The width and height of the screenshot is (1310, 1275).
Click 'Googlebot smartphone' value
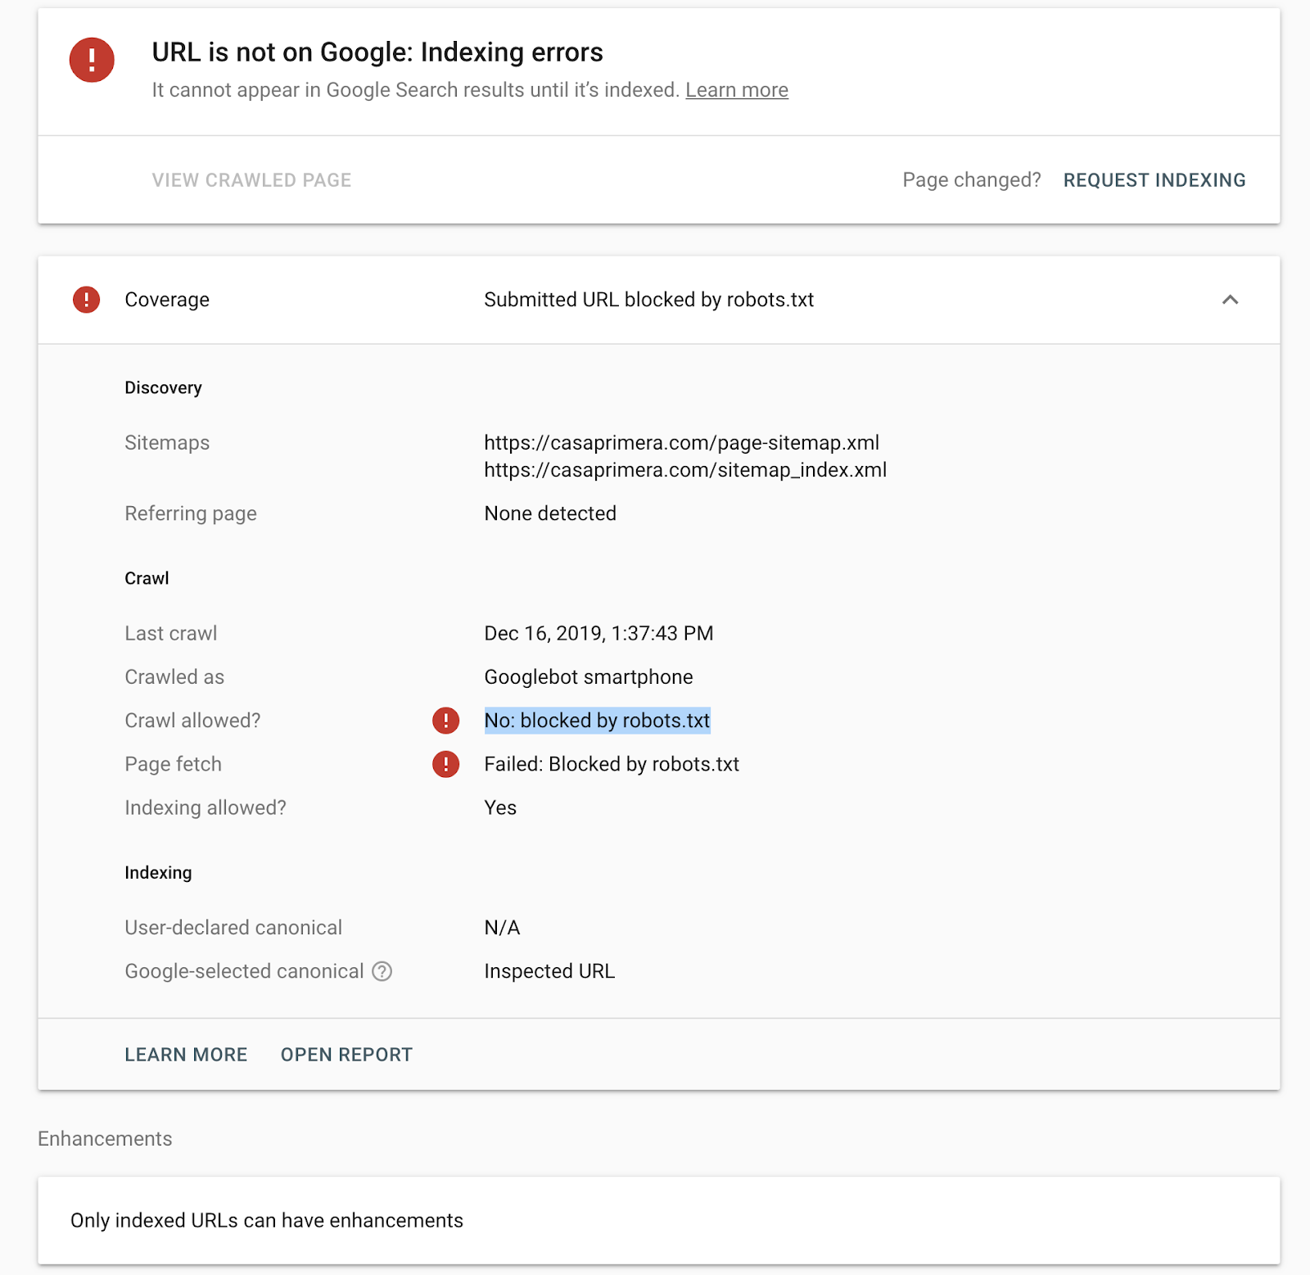(588, 677)
